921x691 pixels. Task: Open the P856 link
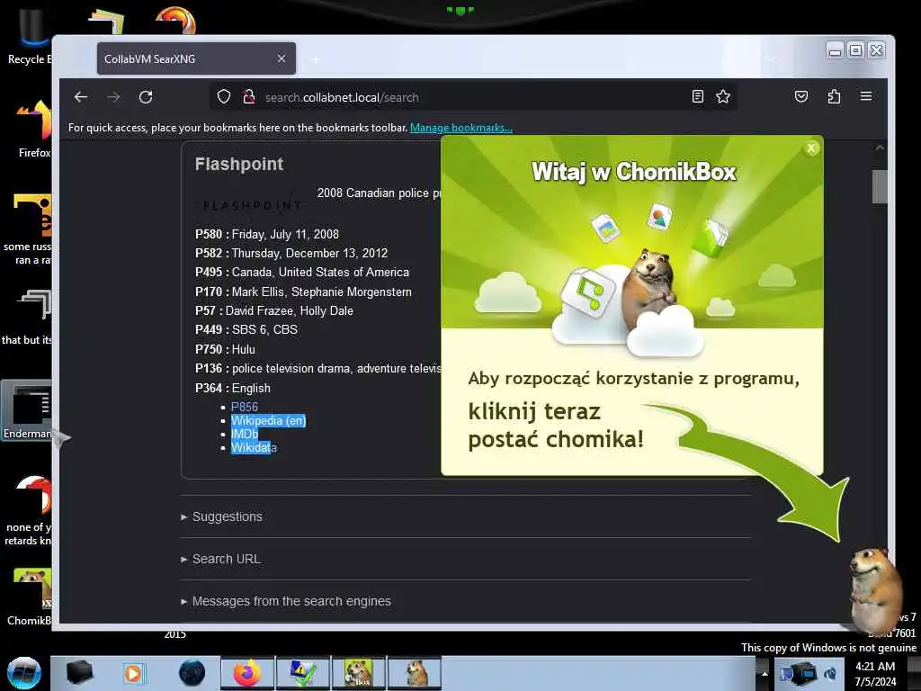[245, 407]
